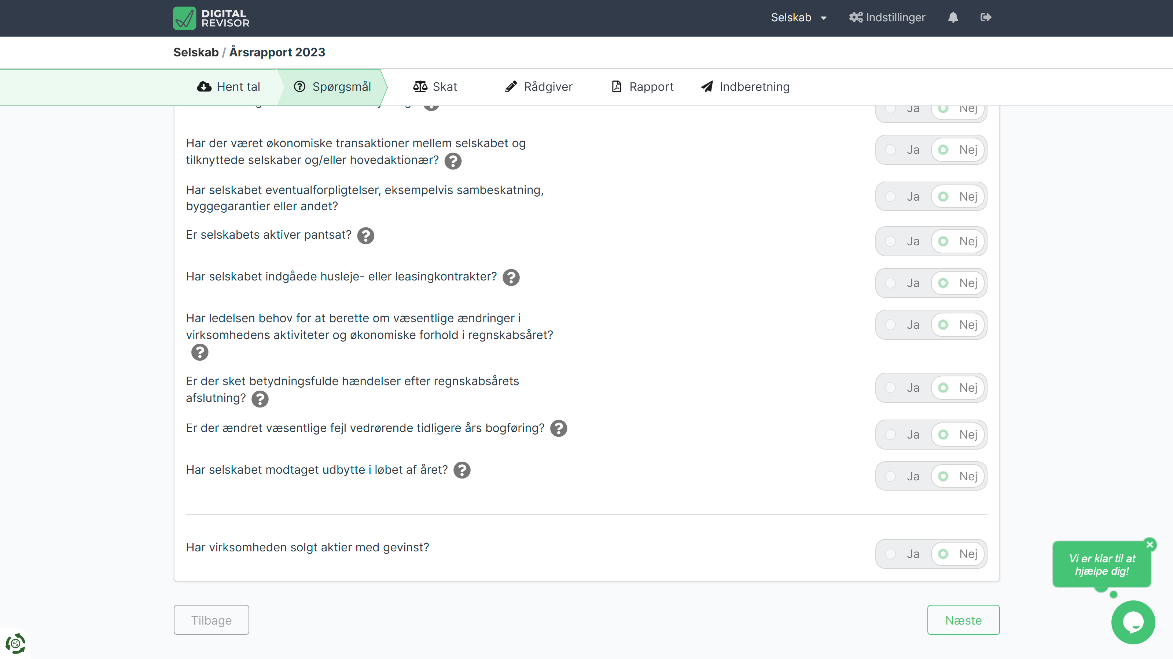Open help for betydningsfulde hændelser question

(x=260, y=399)
